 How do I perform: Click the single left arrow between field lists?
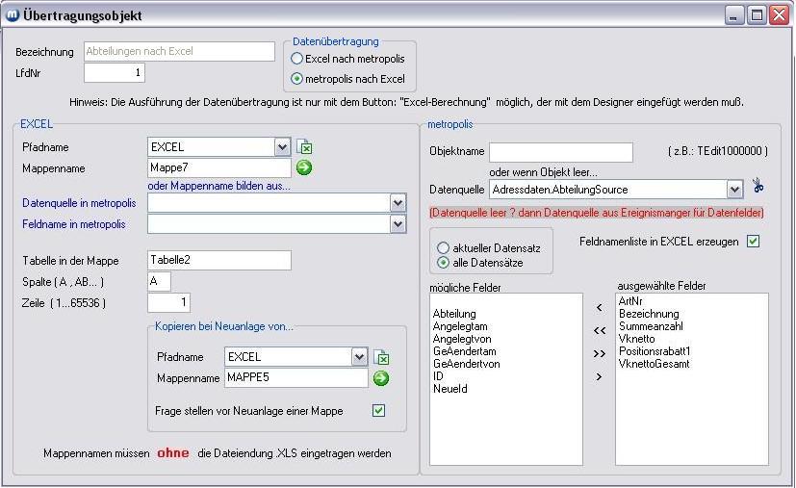click(x=600, y=308)
